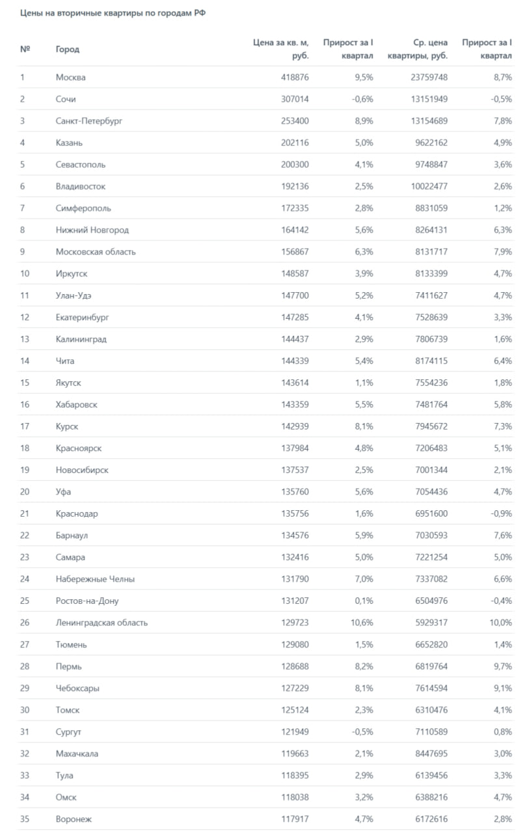The image size is (527, 833).
Task: Select the Московская область row name
Action: click(x=96, y=252)
